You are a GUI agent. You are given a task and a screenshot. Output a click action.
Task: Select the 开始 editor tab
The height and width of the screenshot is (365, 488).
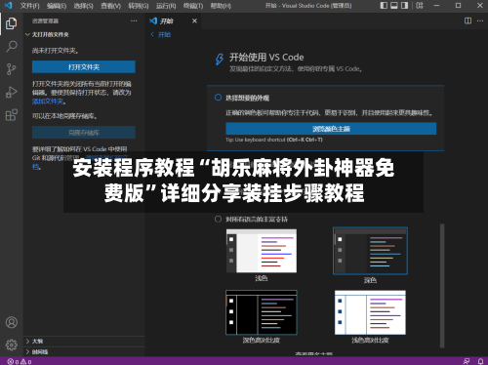(173, 20)
